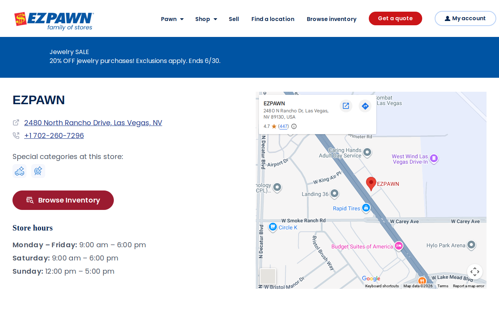Open Keyboard shortcuts on the map

point(382,286)
